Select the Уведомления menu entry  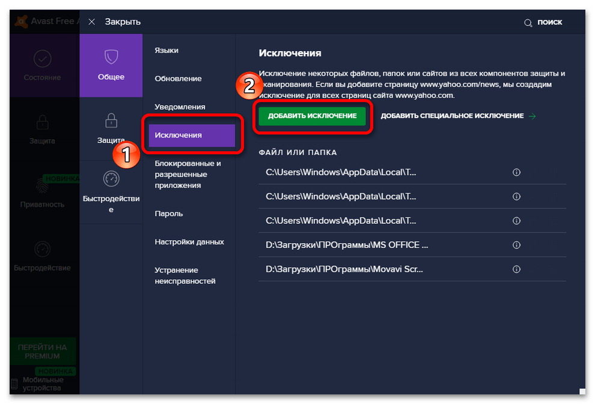pyautogui.click(x=180, y=107)
